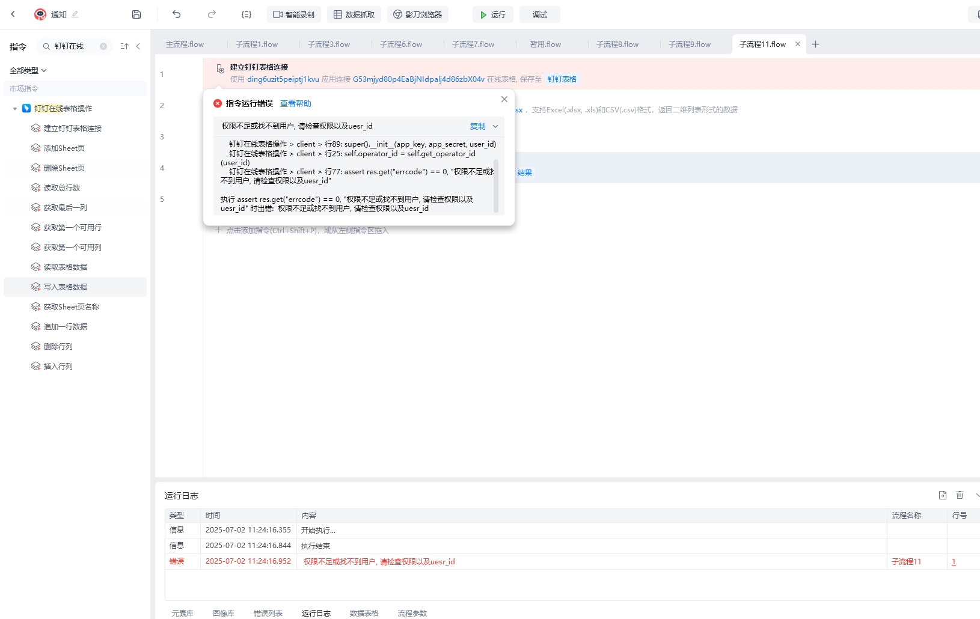
Task: Run the flow with 运行 button
Action: click(x=493, y=14)
